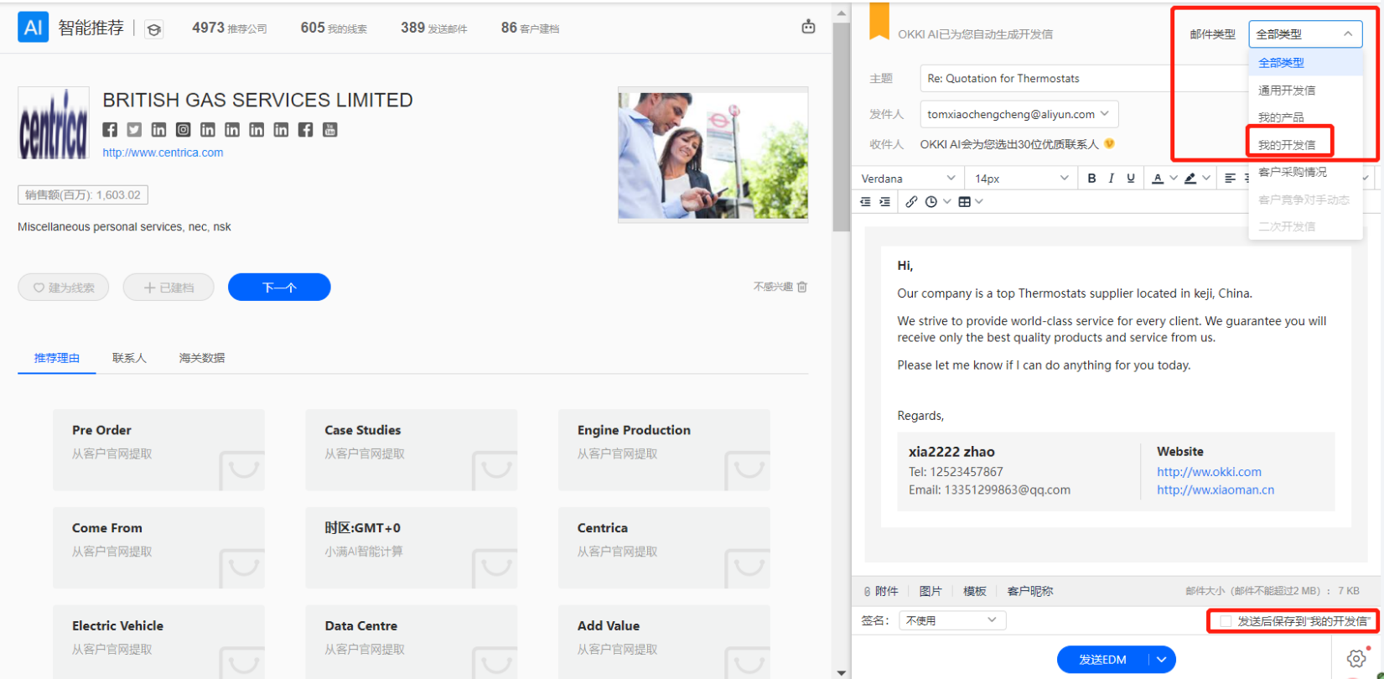
Task: Click the vertical scrollbar of company panel
Action: [842, 126]
